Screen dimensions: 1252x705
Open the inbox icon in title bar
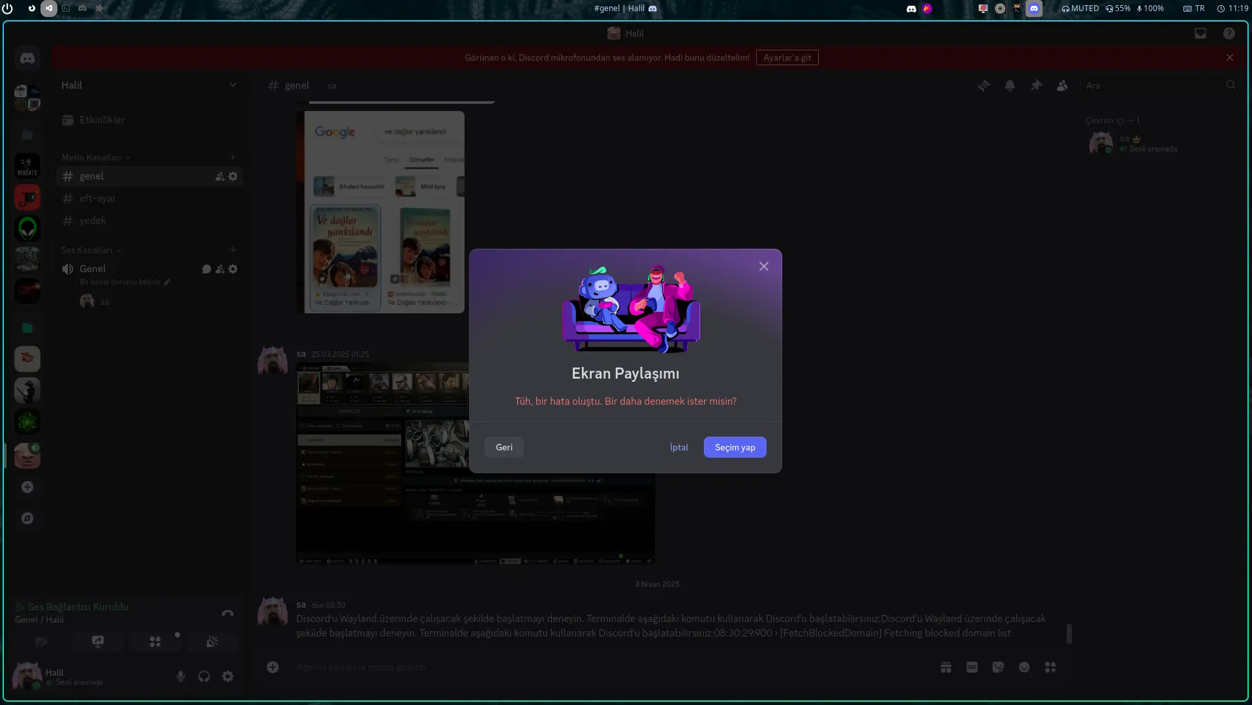(1200, 33)
